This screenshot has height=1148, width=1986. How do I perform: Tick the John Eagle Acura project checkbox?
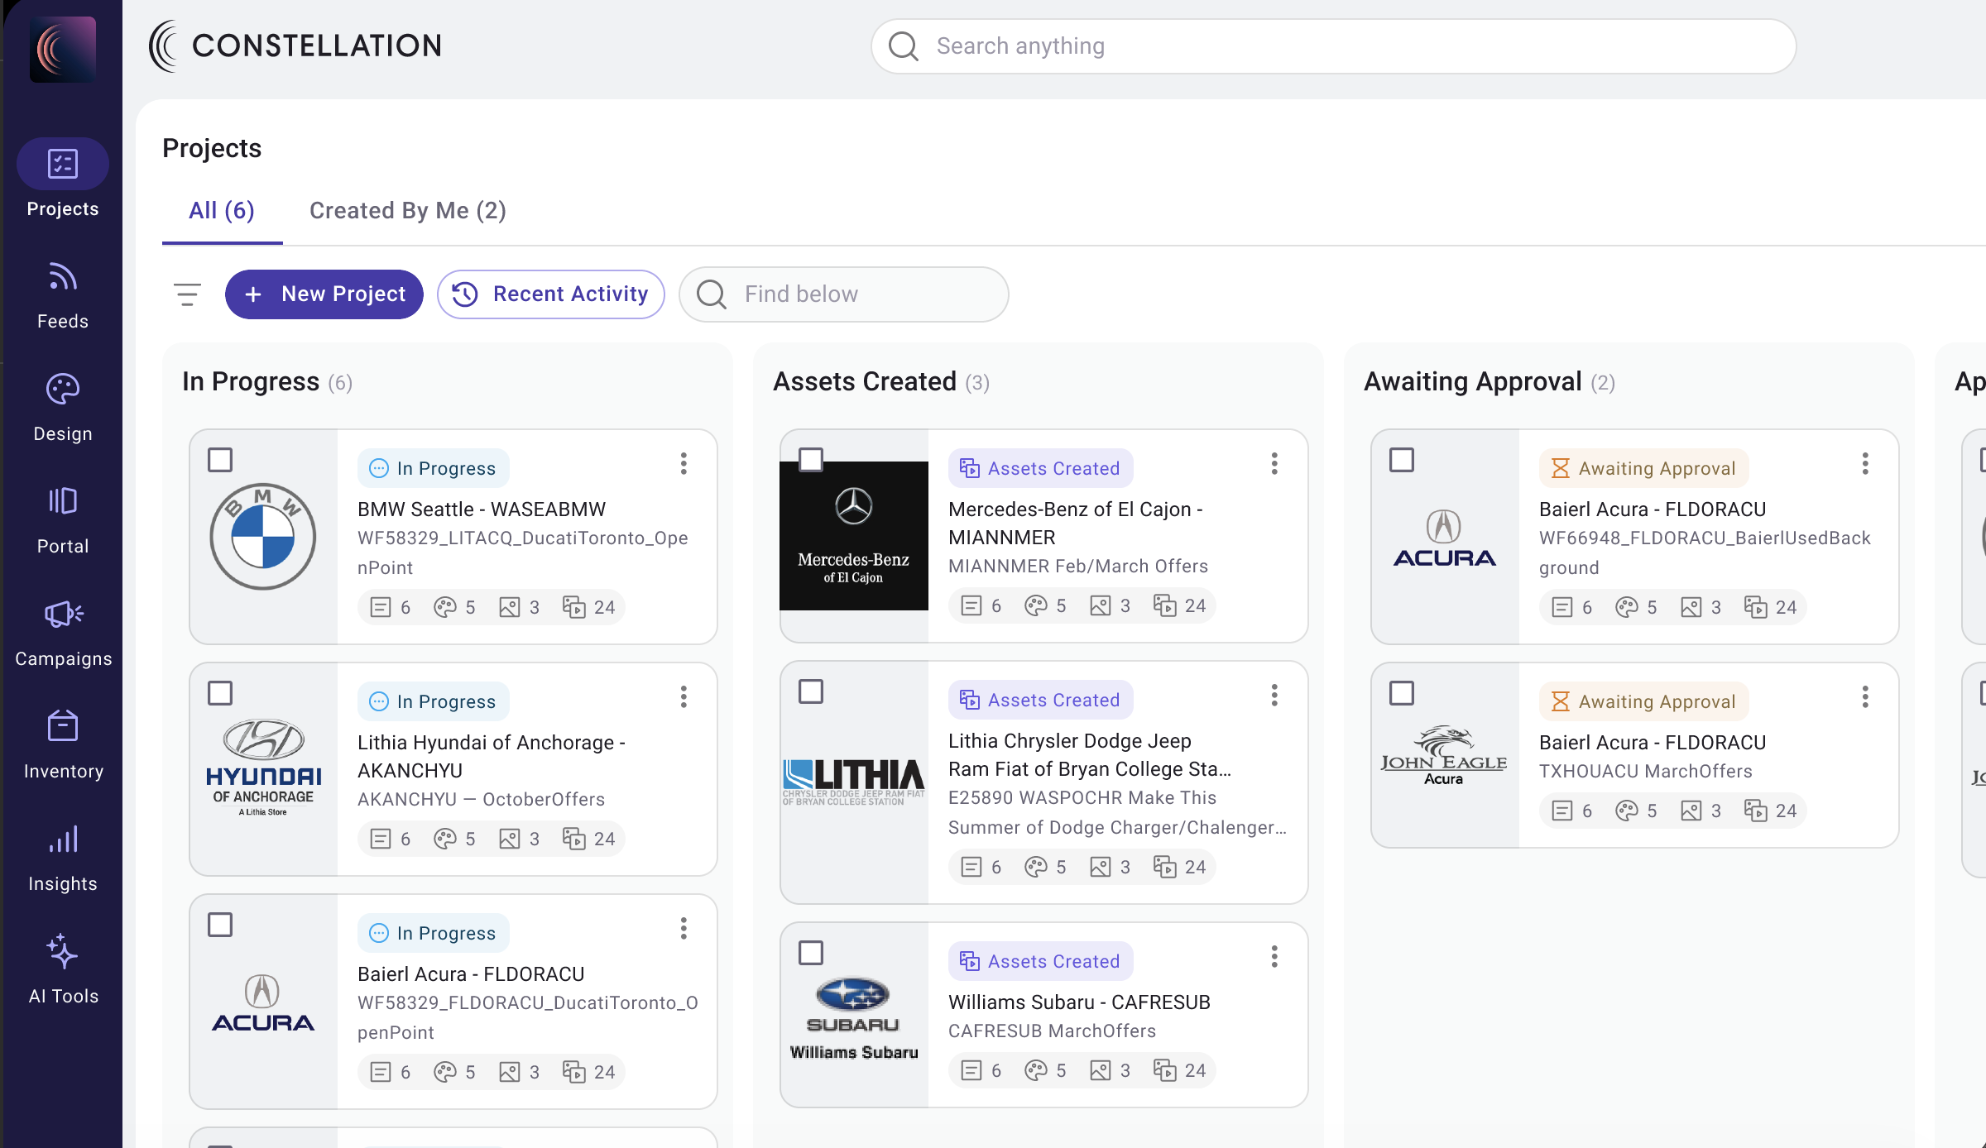pyautogui.click(x=1402, y=693)
